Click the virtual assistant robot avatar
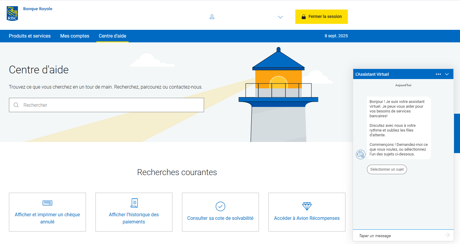 pyautogui.click(x=361, y=155)
